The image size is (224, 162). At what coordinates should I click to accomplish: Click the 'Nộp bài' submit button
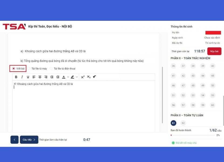tap(214, 51)
